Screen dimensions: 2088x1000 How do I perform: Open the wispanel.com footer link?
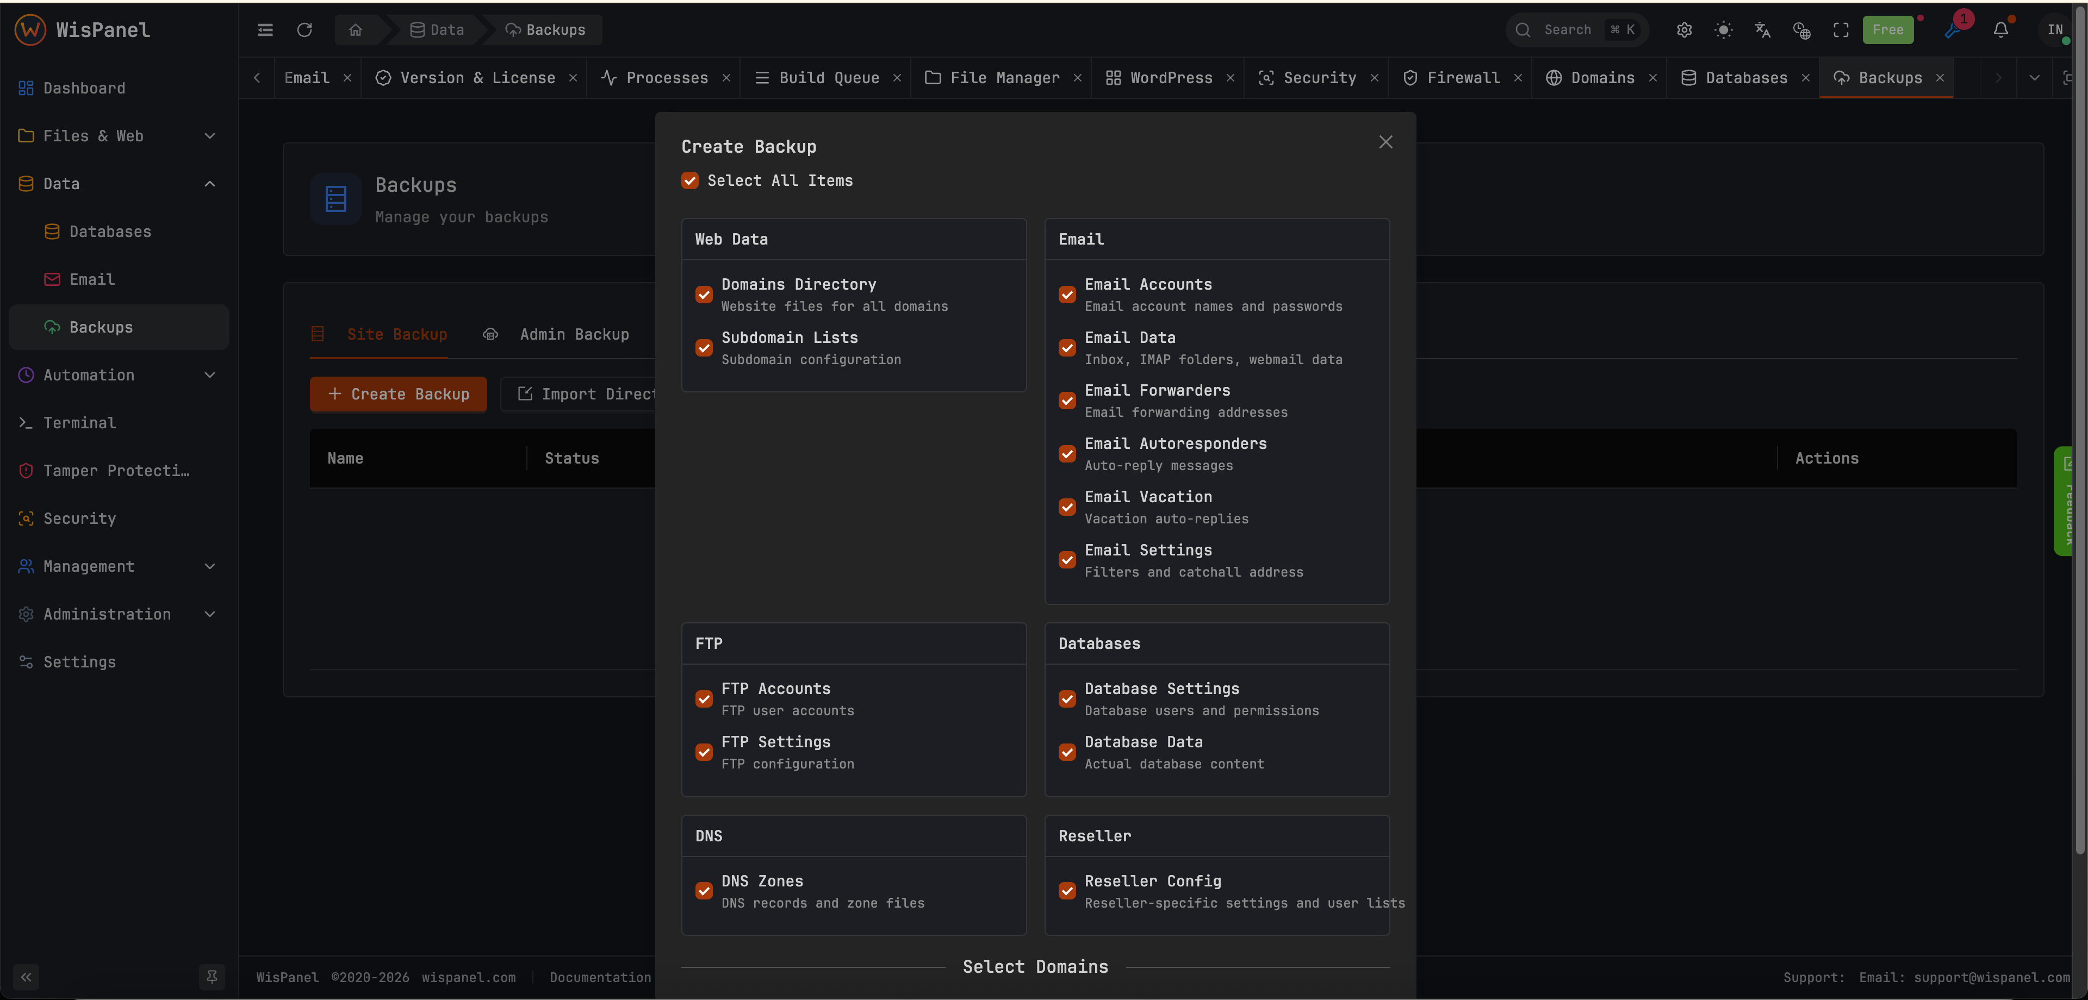(469, 977)
